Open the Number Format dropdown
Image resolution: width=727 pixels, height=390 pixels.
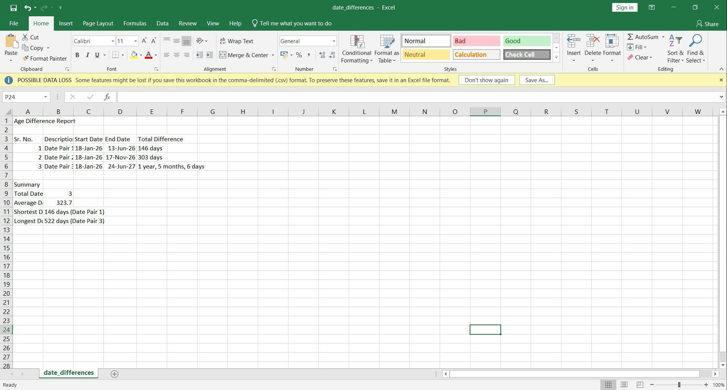click(x=333, y=41)
